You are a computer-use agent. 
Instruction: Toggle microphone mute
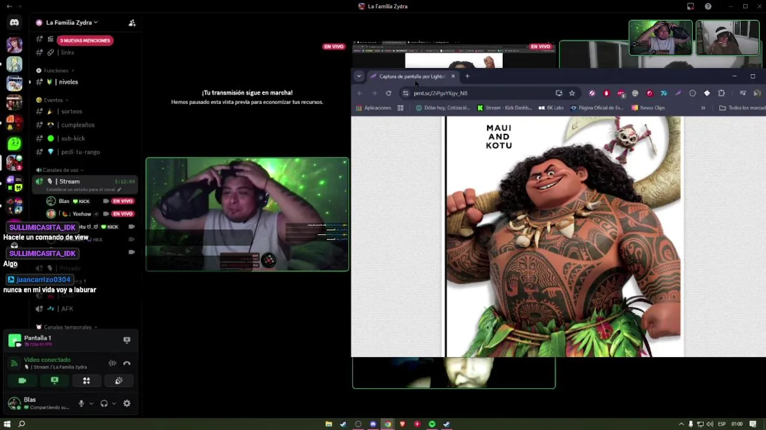click(81, 404)
